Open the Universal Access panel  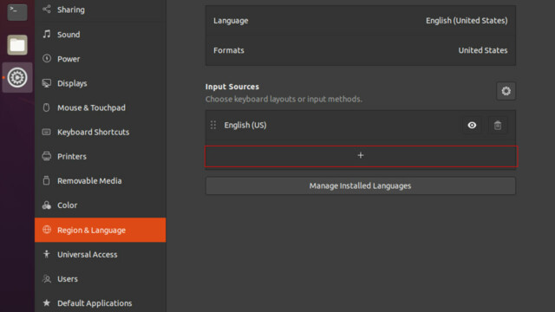click(x=101, y=254)
